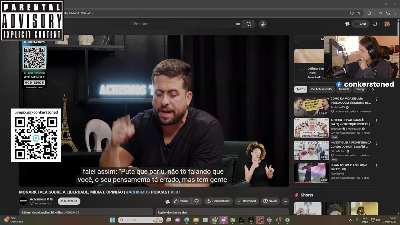Screen dimensions: 400x225
Task: Share the video with Compartilhar
Action: click(x=218, y=201)
